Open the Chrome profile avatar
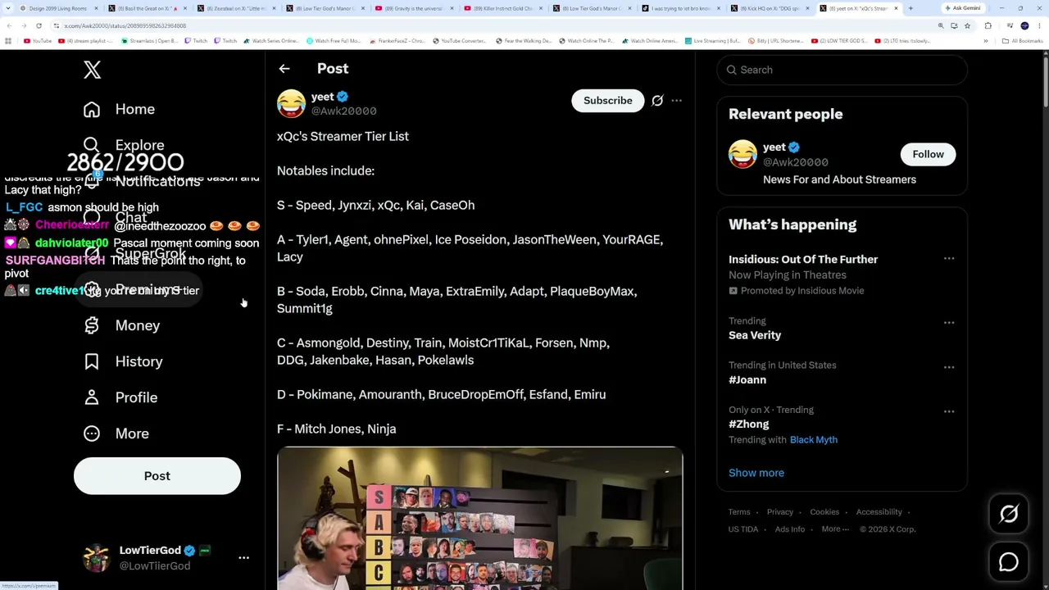 click(x=1024, y=26)
